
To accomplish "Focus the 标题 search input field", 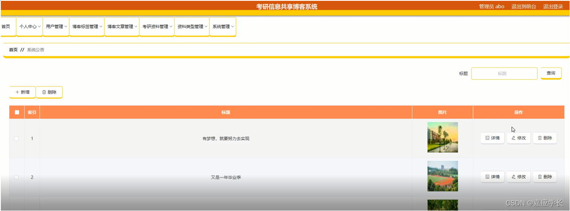I will [504, 73].
